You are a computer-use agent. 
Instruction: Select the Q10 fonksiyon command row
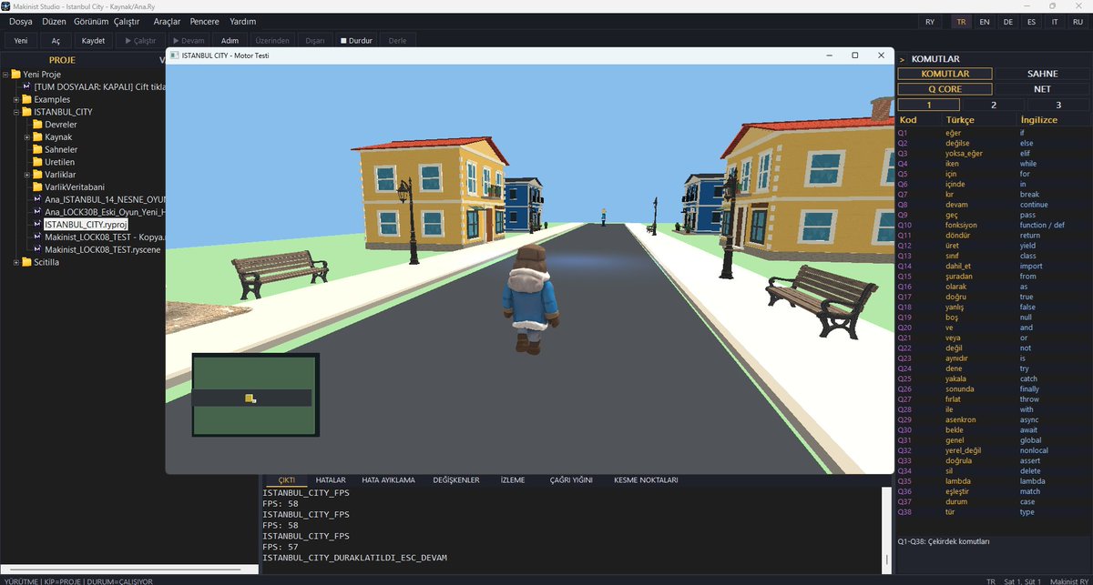click(994, 225)
